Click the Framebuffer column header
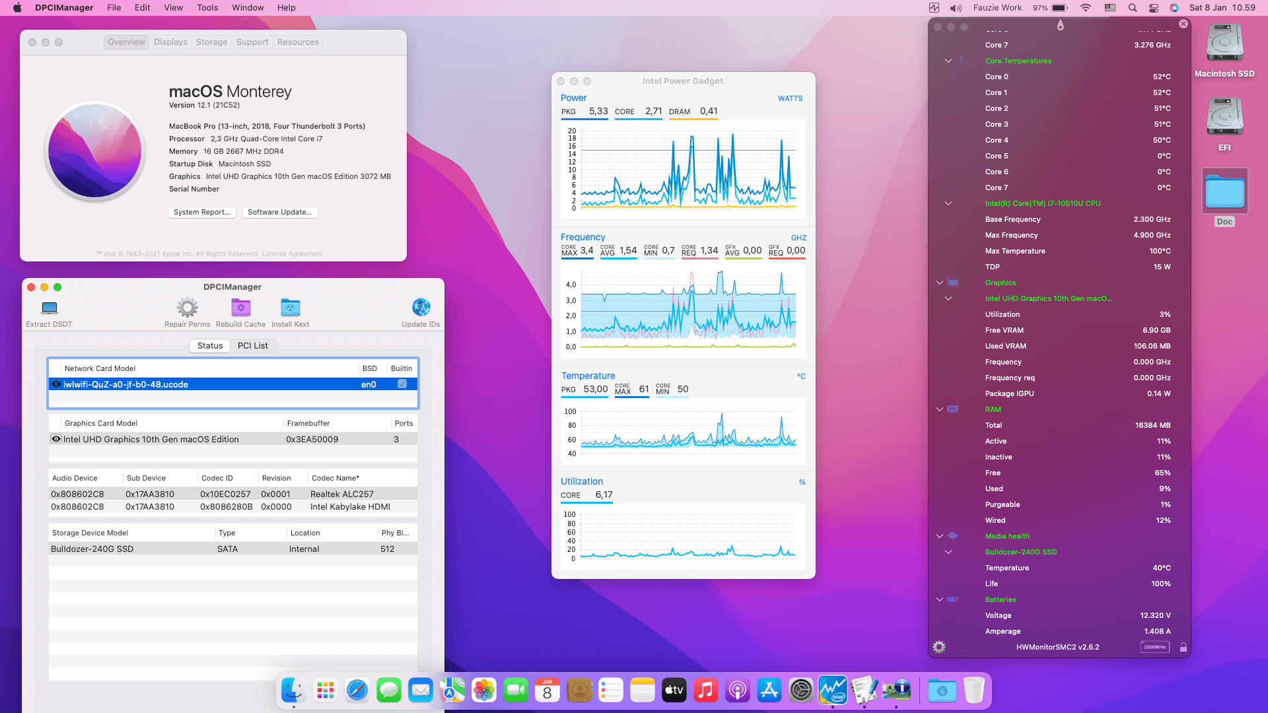1268x713 pixels. (x=337, y=423)
